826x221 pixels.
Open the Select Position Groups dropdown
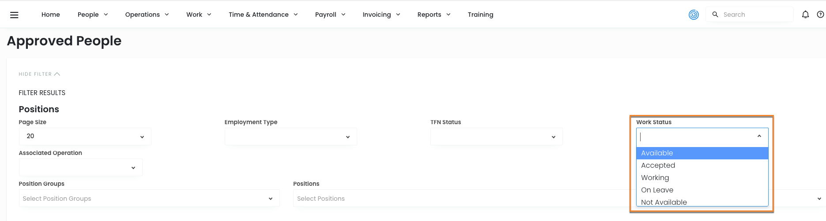tap(149, 199)
